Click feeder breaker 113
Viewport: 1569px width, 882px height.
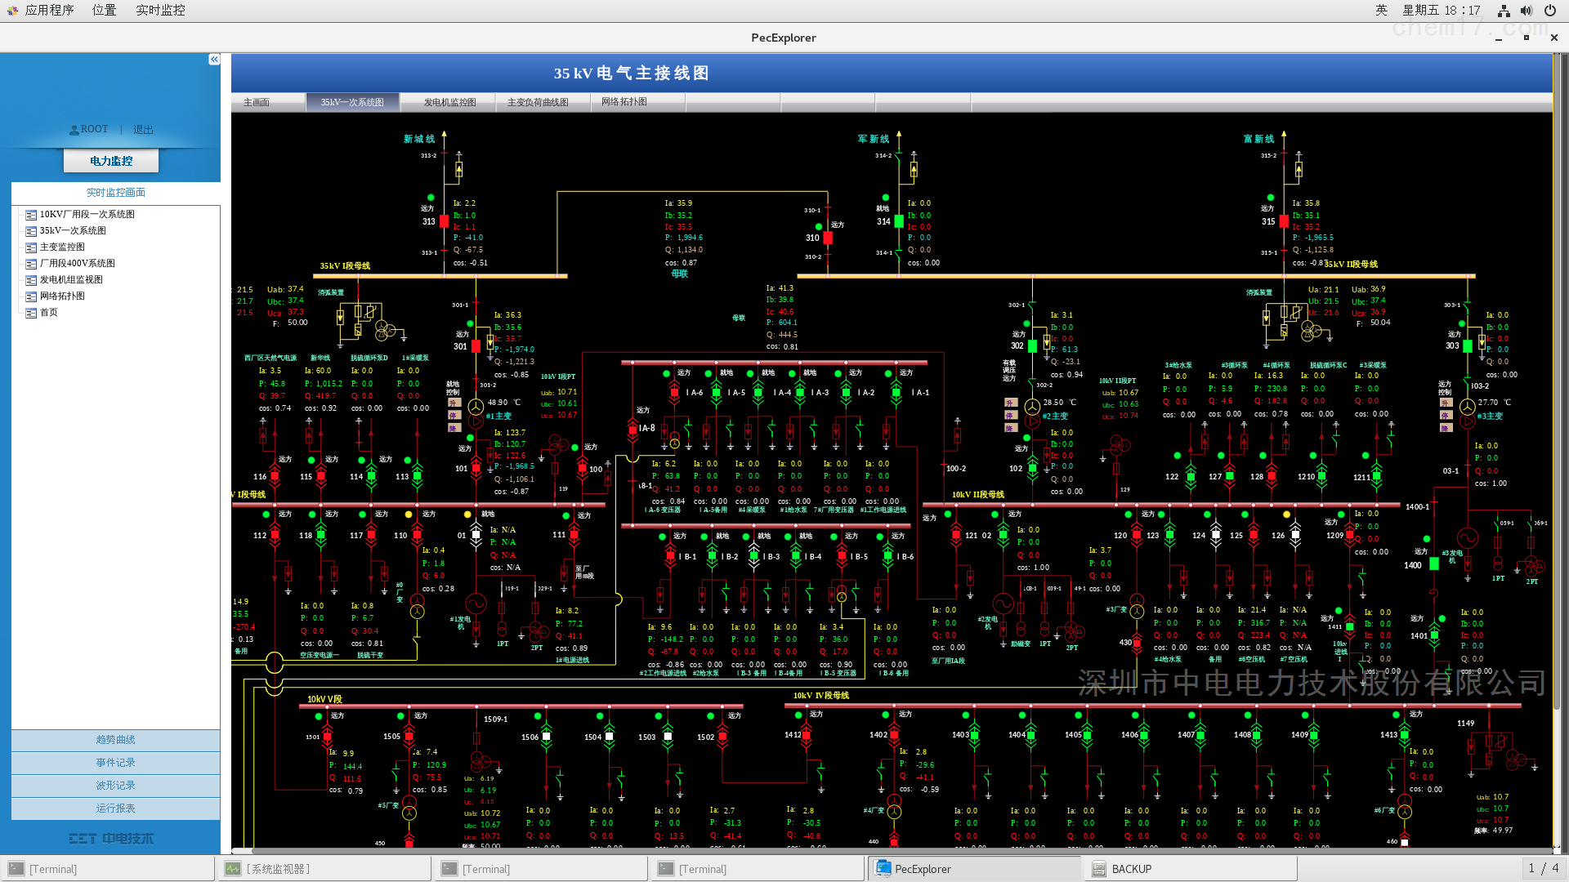click(x=418, y=476)
